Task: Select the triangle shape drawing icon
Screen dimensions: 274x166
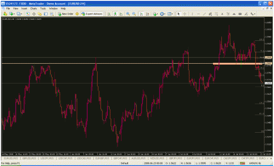Action: point(234,14)
